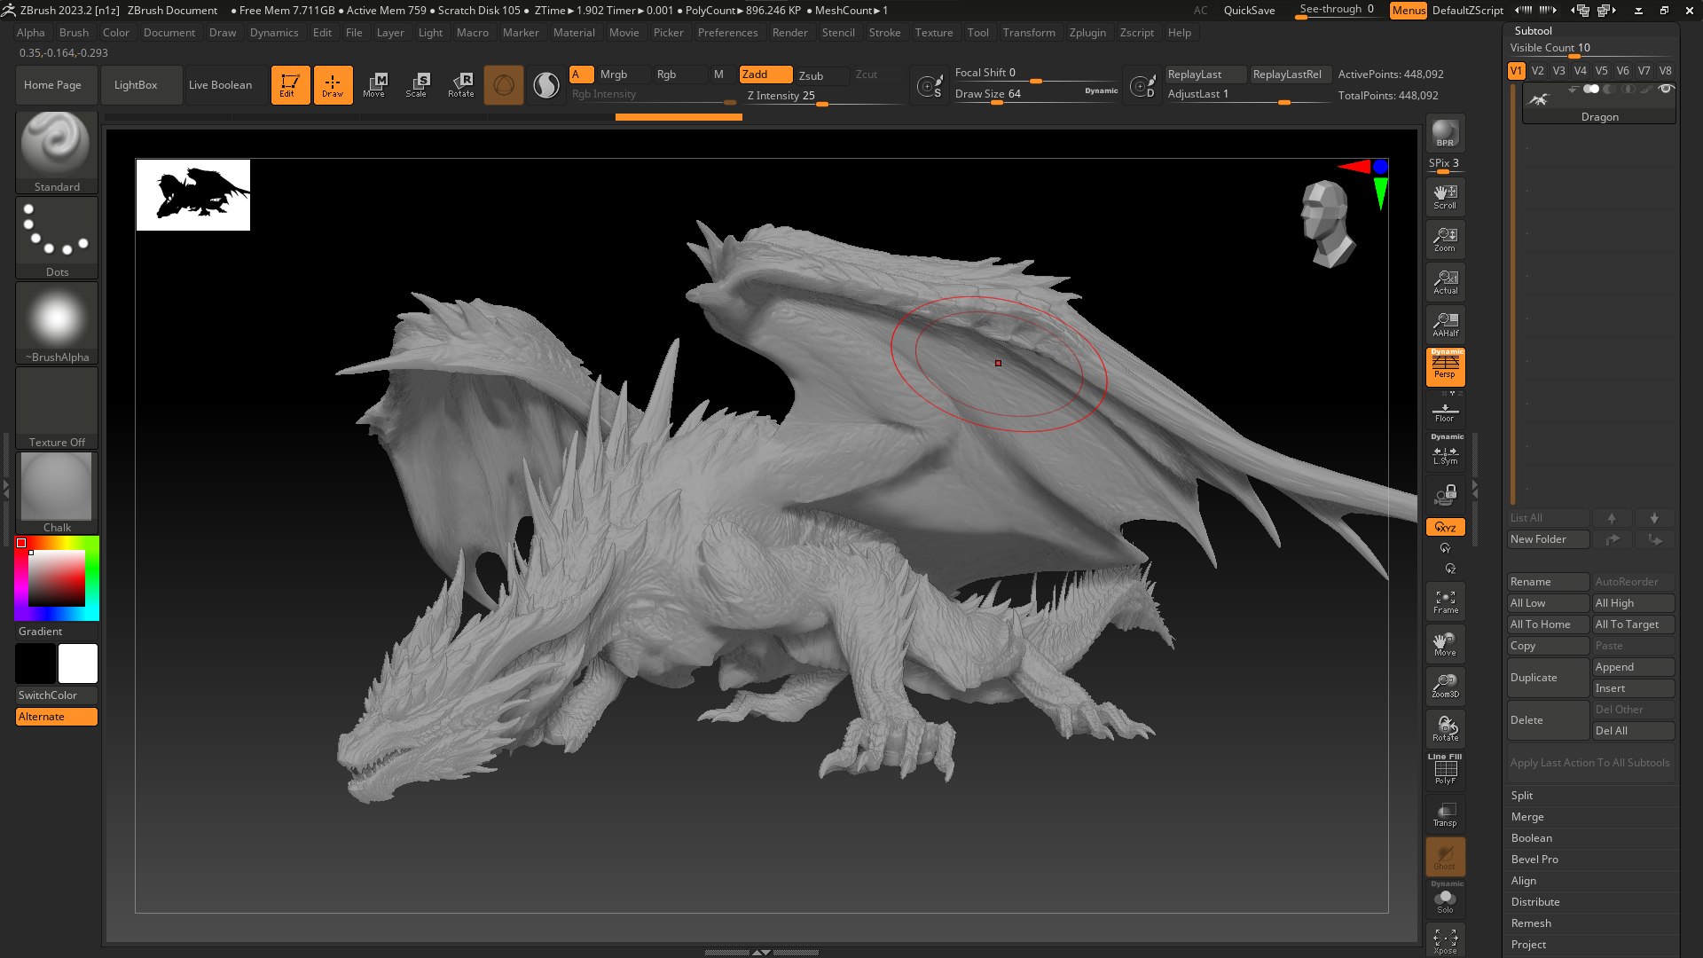Toggle the Mrgb channel button
The width and height of the screenshot is (1703, 958).
coord(623,75)
